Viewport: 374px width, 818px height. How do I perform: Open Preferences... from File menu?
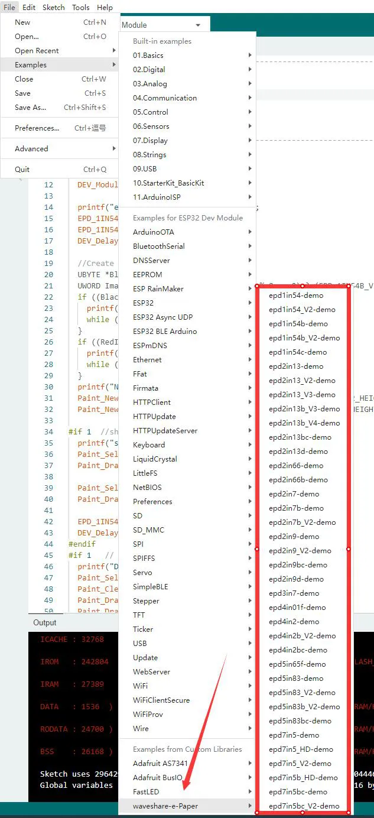(x=60, y=128)
